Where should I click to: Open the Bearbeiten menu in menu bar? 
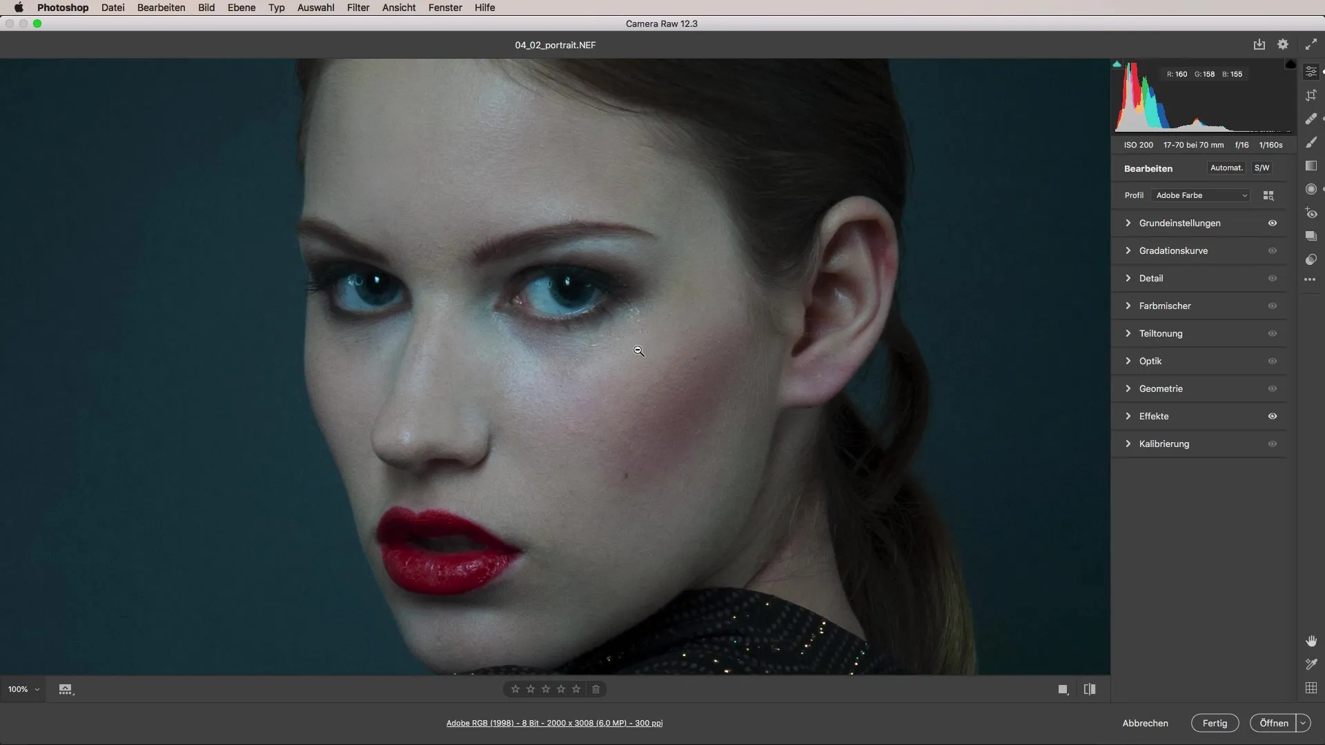point(161,8)
